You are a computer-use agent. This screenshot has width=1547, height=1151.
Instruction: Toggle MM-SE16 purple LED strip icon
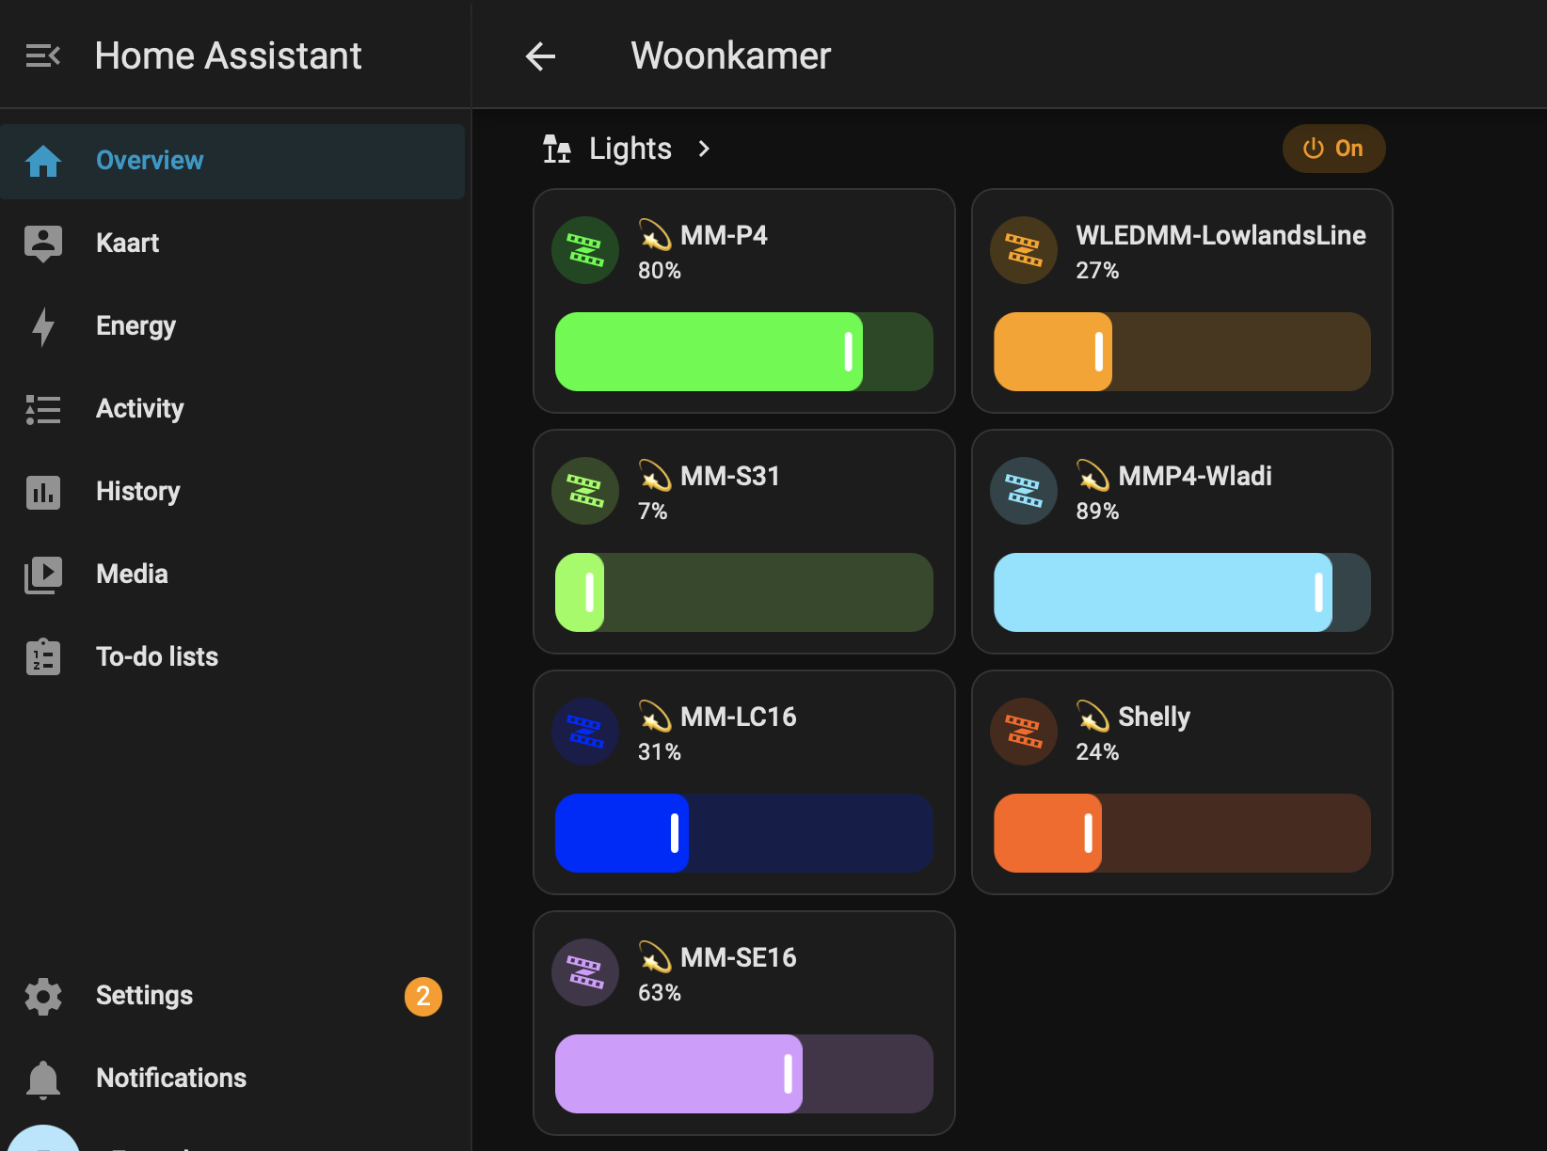coord(585,972)
